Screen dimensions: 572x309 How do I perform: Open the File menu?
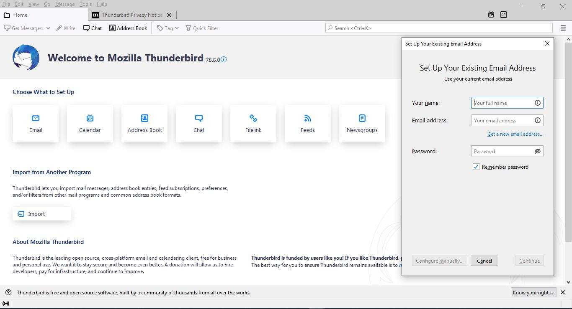(x=6, y=4)
